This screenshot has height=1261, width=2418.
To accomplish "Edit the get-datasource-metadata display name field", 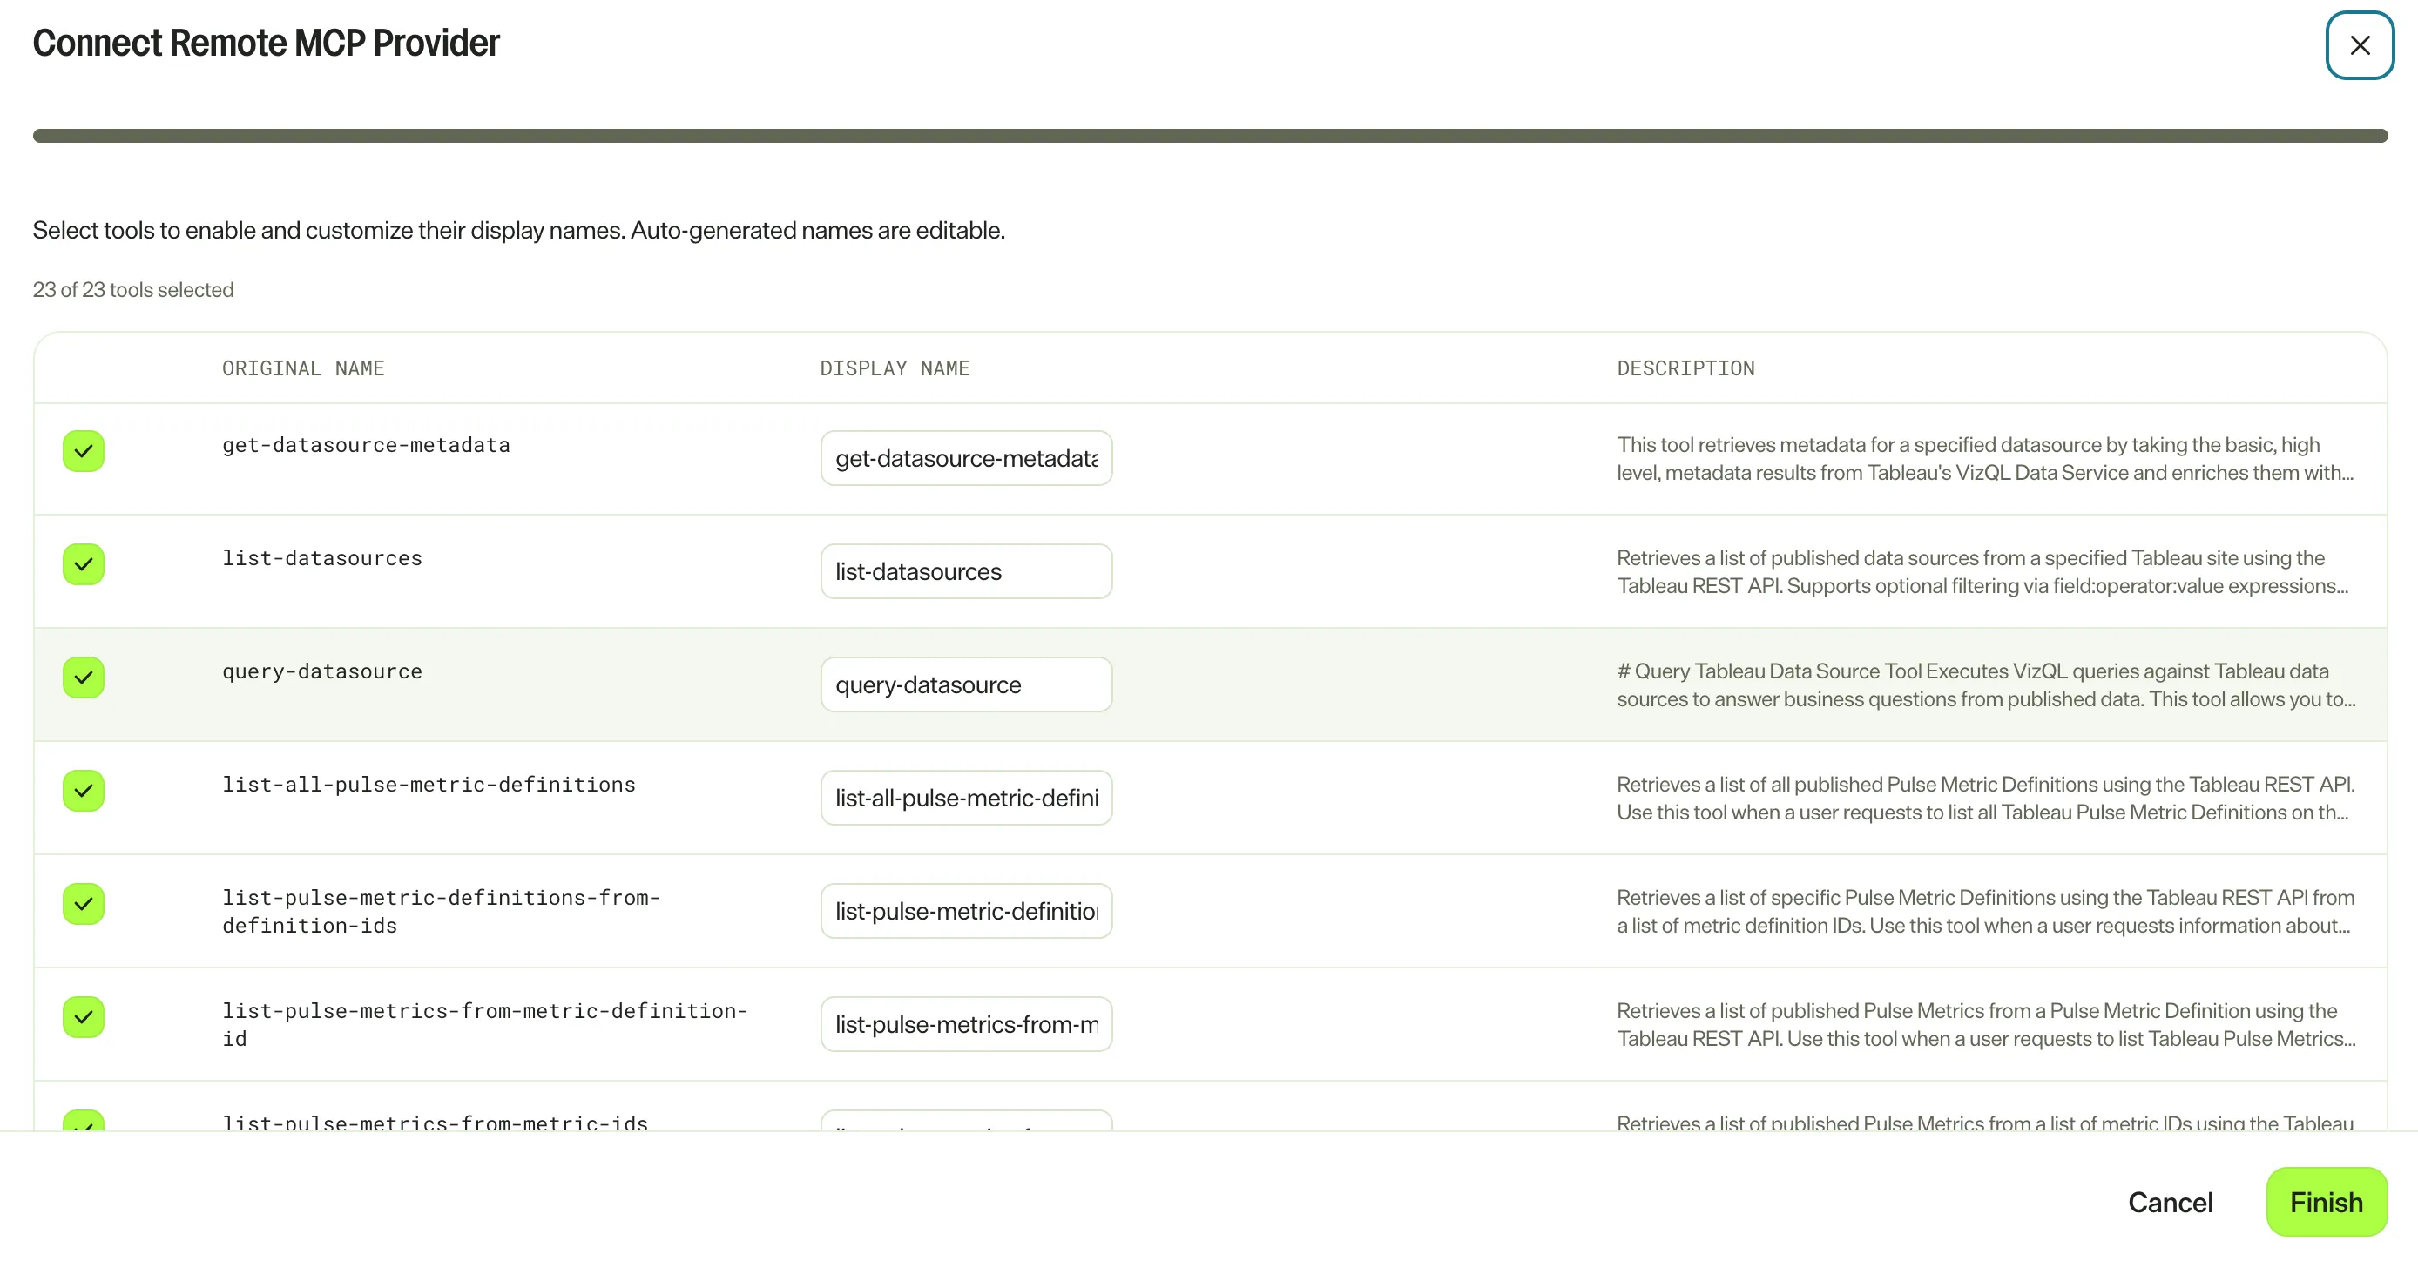I will point(966,459).
